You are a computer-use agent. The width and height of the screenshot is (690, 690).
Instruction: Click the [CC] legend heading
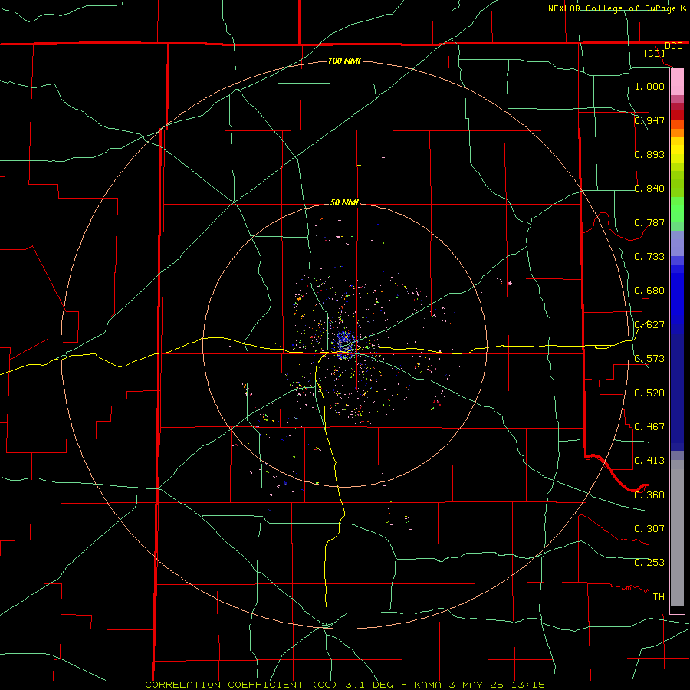[655, 53]
